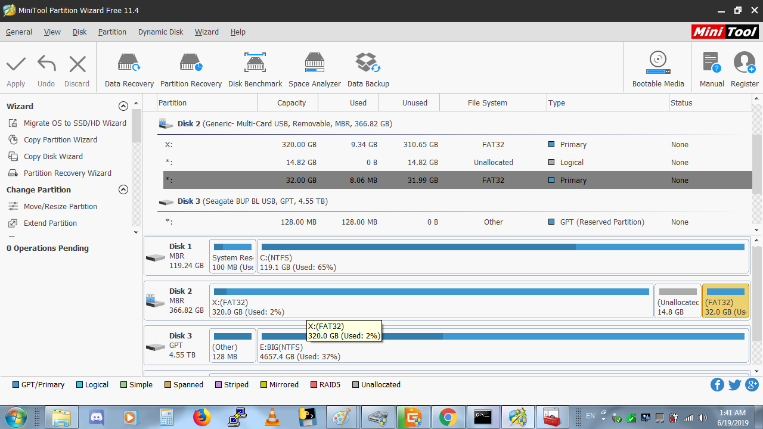Select the X:(FAT32) 320.0 GB partition bar

[432, 301]
